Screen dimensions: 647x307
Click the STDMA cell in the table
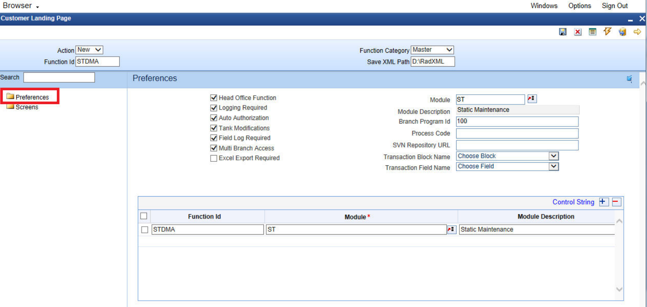(x=208, y=230)
